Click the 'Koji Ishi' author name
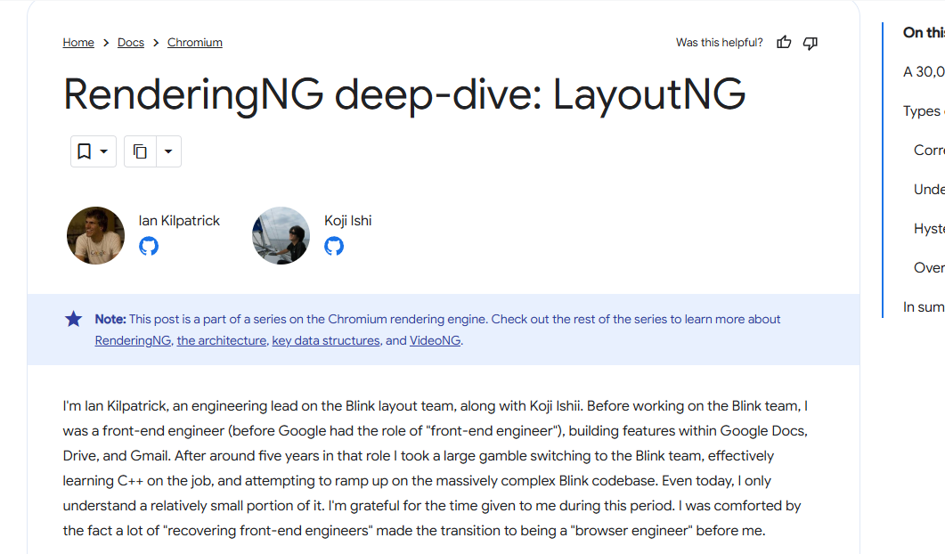The height and width of the screenshot is (554, 945). tap(347, 221)
